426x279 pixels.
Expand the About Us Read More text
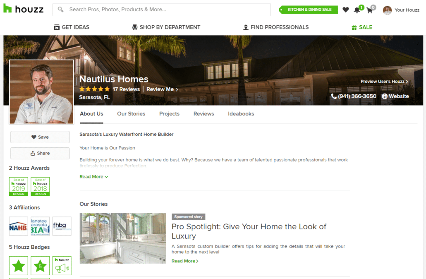94,177
